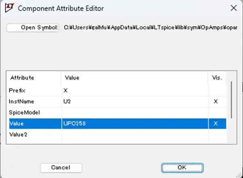This screenshot has height=178, width=243.
Task: Click the Value column header
Action: click(134, 78)
